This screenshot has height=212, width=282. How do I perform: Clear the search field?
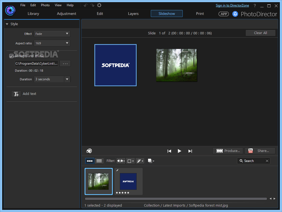[x=267, y=161]
